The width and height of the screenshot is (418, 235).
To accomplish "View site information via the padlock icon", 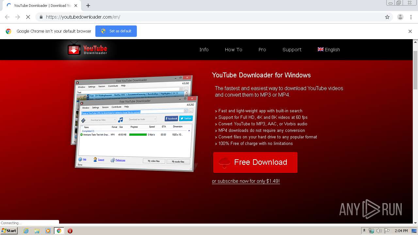I will coord(41,17).
